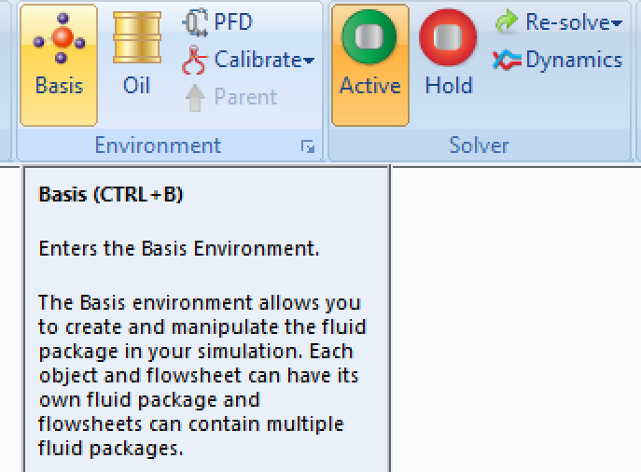Image resolution: width=641 pixels, height=472 pixels.
Task: Expand the Calibrate dropdown arrow
Action: pyautogui.click(x=309, y=61)
